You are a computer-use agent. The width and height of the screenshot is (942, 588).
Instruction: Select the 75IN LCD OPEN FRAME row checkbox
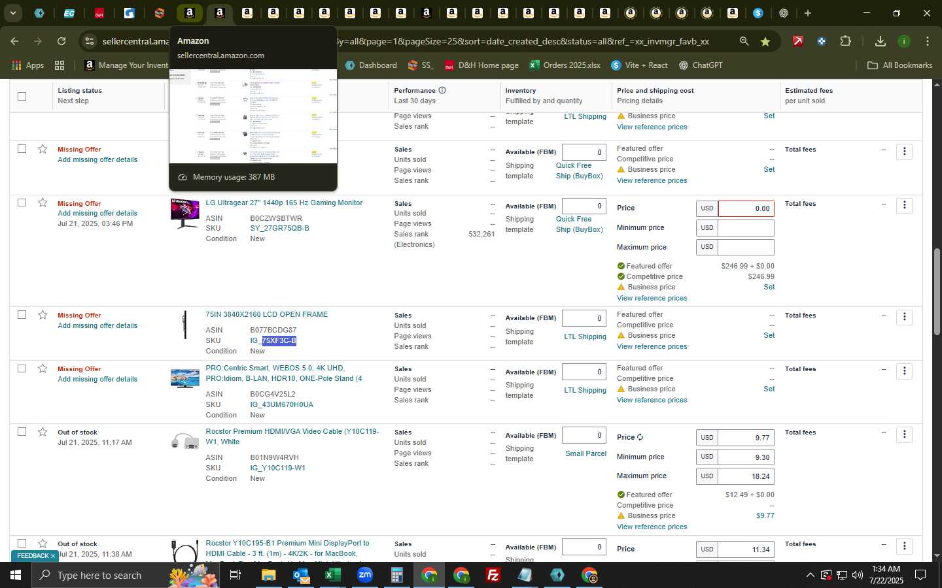point(22,315)
